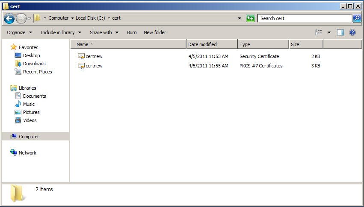The width and height of the screenshot is (364, 207).
Task: Open the Share with menu
Action: point(104,32)
